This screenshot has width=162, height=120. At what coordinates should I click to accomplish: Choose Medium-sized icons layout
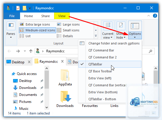pyautogui.click(x=38, y=30)
